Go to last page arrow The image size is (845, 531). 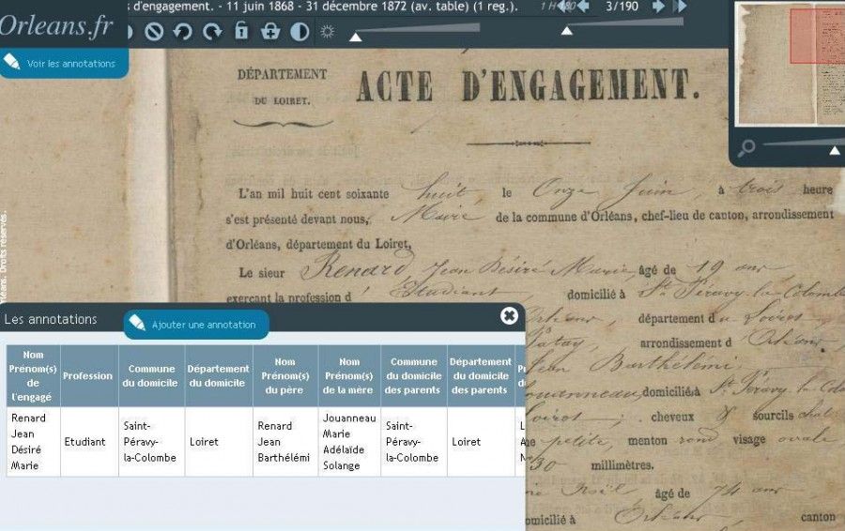tap(680, 7)
